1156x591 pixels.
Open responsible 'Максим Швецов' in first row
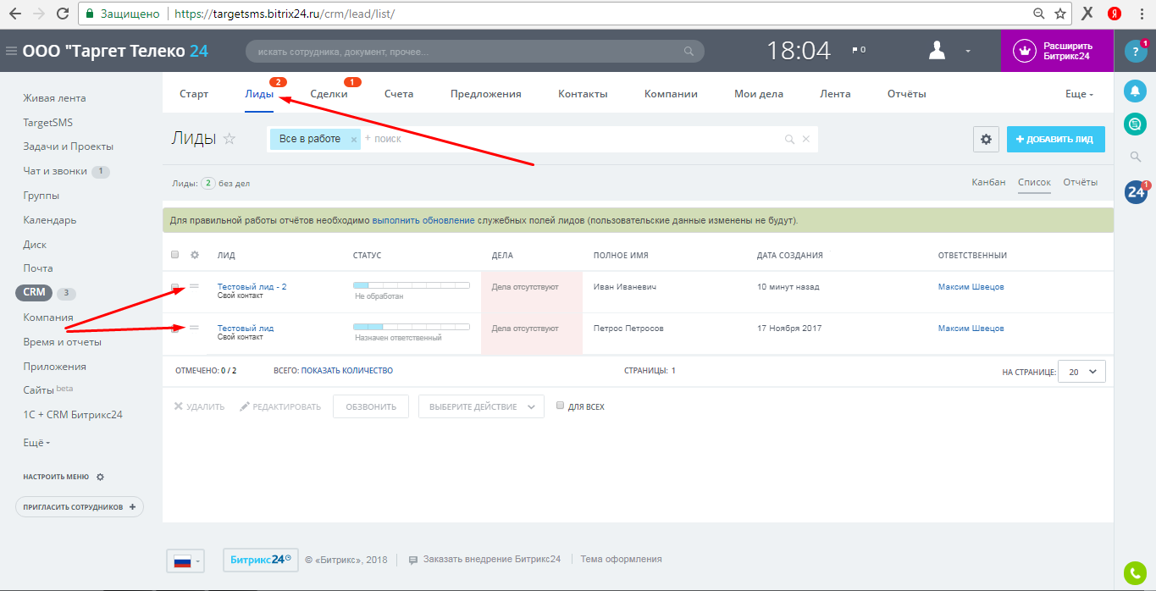[971, 287]
